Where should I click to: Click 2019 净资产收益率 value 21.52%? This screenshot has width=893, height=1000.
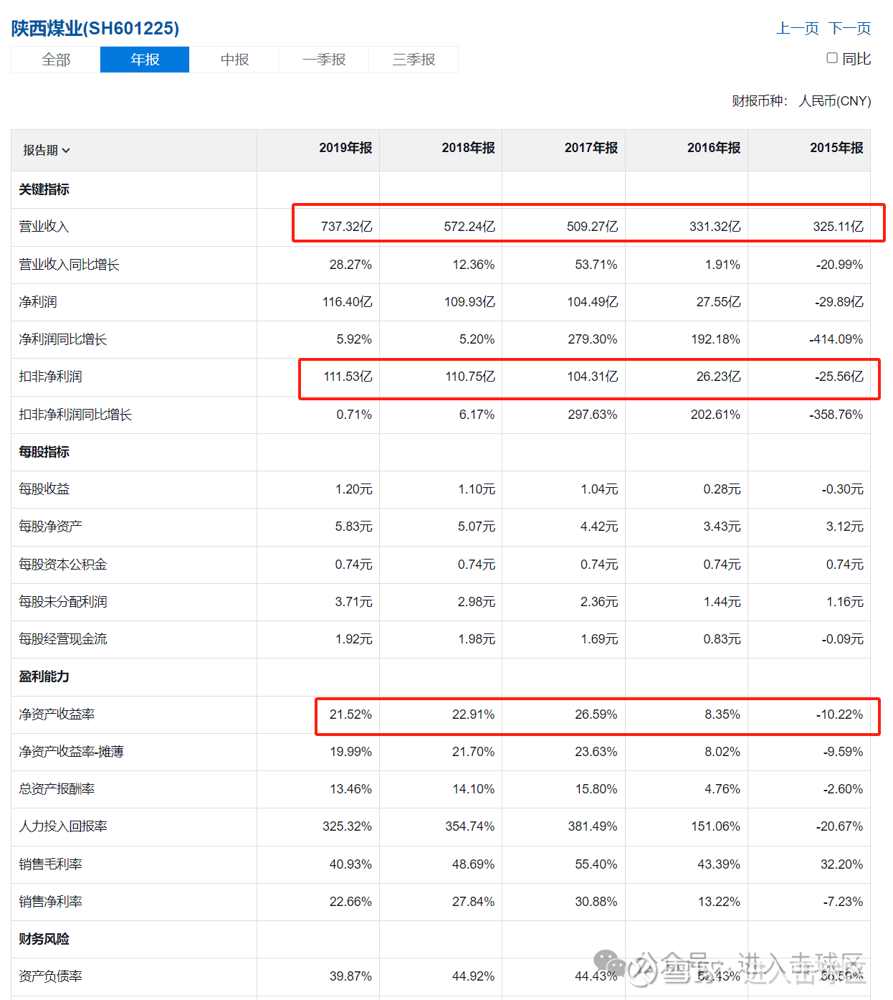point(350,714)
